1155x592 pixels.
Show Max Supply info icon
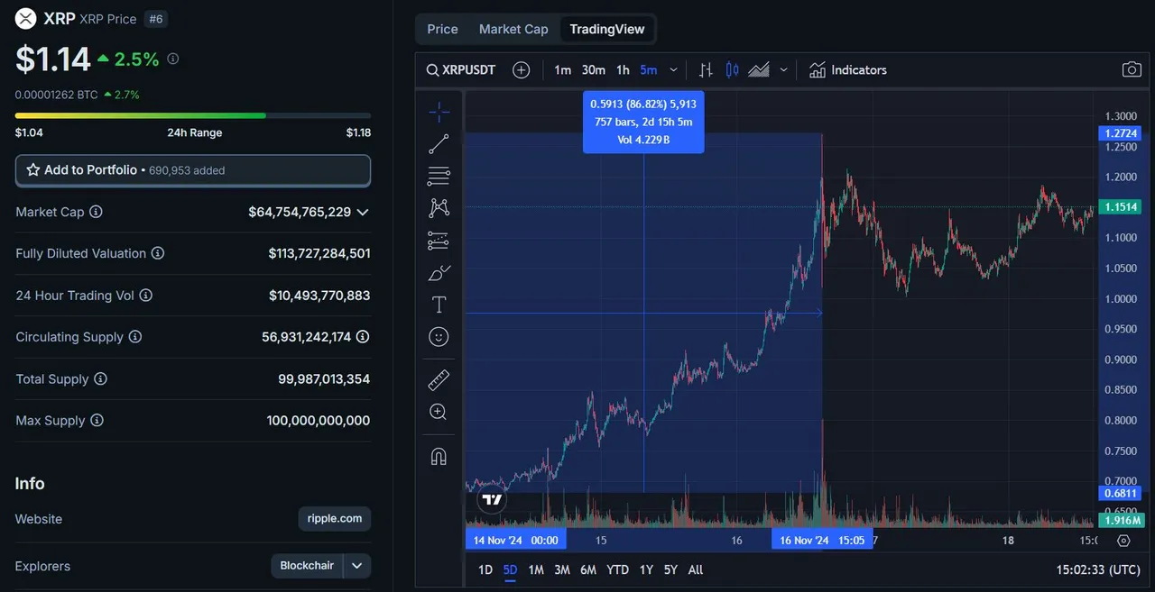point(97,421)
